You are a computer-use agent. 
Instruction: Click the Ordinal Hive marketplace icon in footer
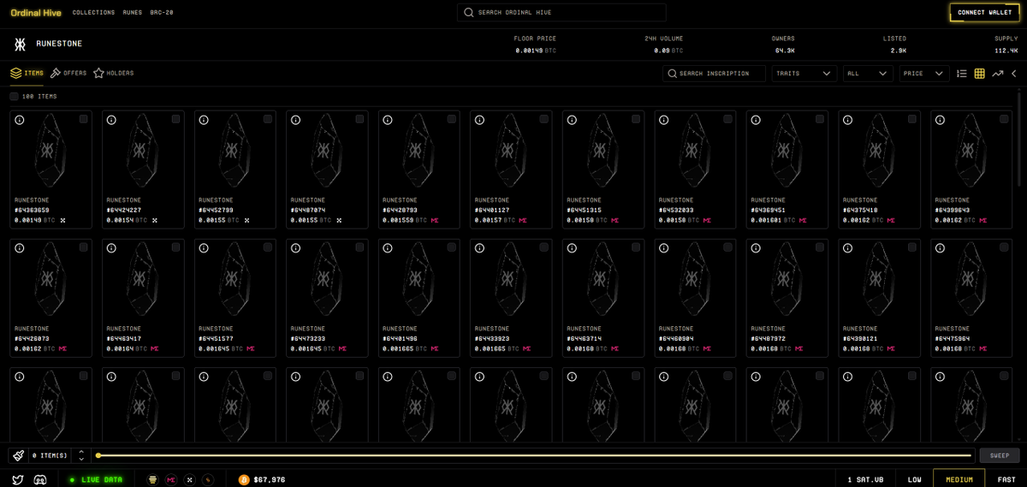click(153, 479)
